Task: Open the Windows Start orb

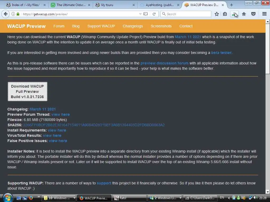Action: pyautogui.click(x=8, y=198)
